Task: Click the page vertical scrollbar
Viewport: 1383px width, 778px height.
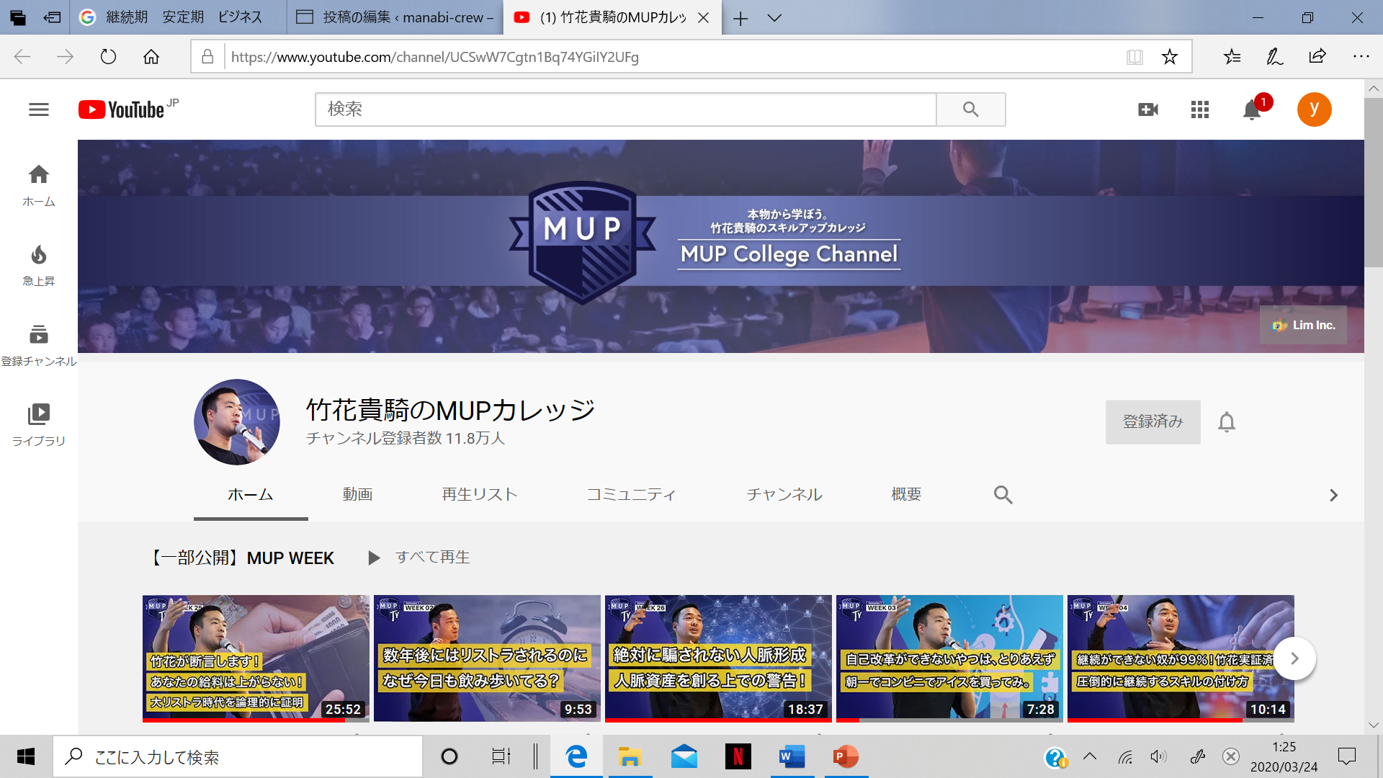Action: point(1373,182)
